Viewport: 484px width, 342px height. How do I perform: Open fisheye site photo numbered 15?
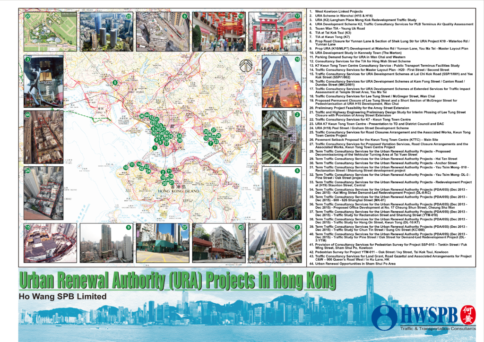[x=50, y=243]
